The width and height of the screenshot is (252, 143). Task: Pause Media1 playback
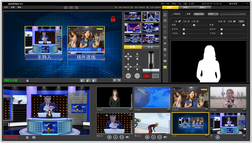click(115, 137)
